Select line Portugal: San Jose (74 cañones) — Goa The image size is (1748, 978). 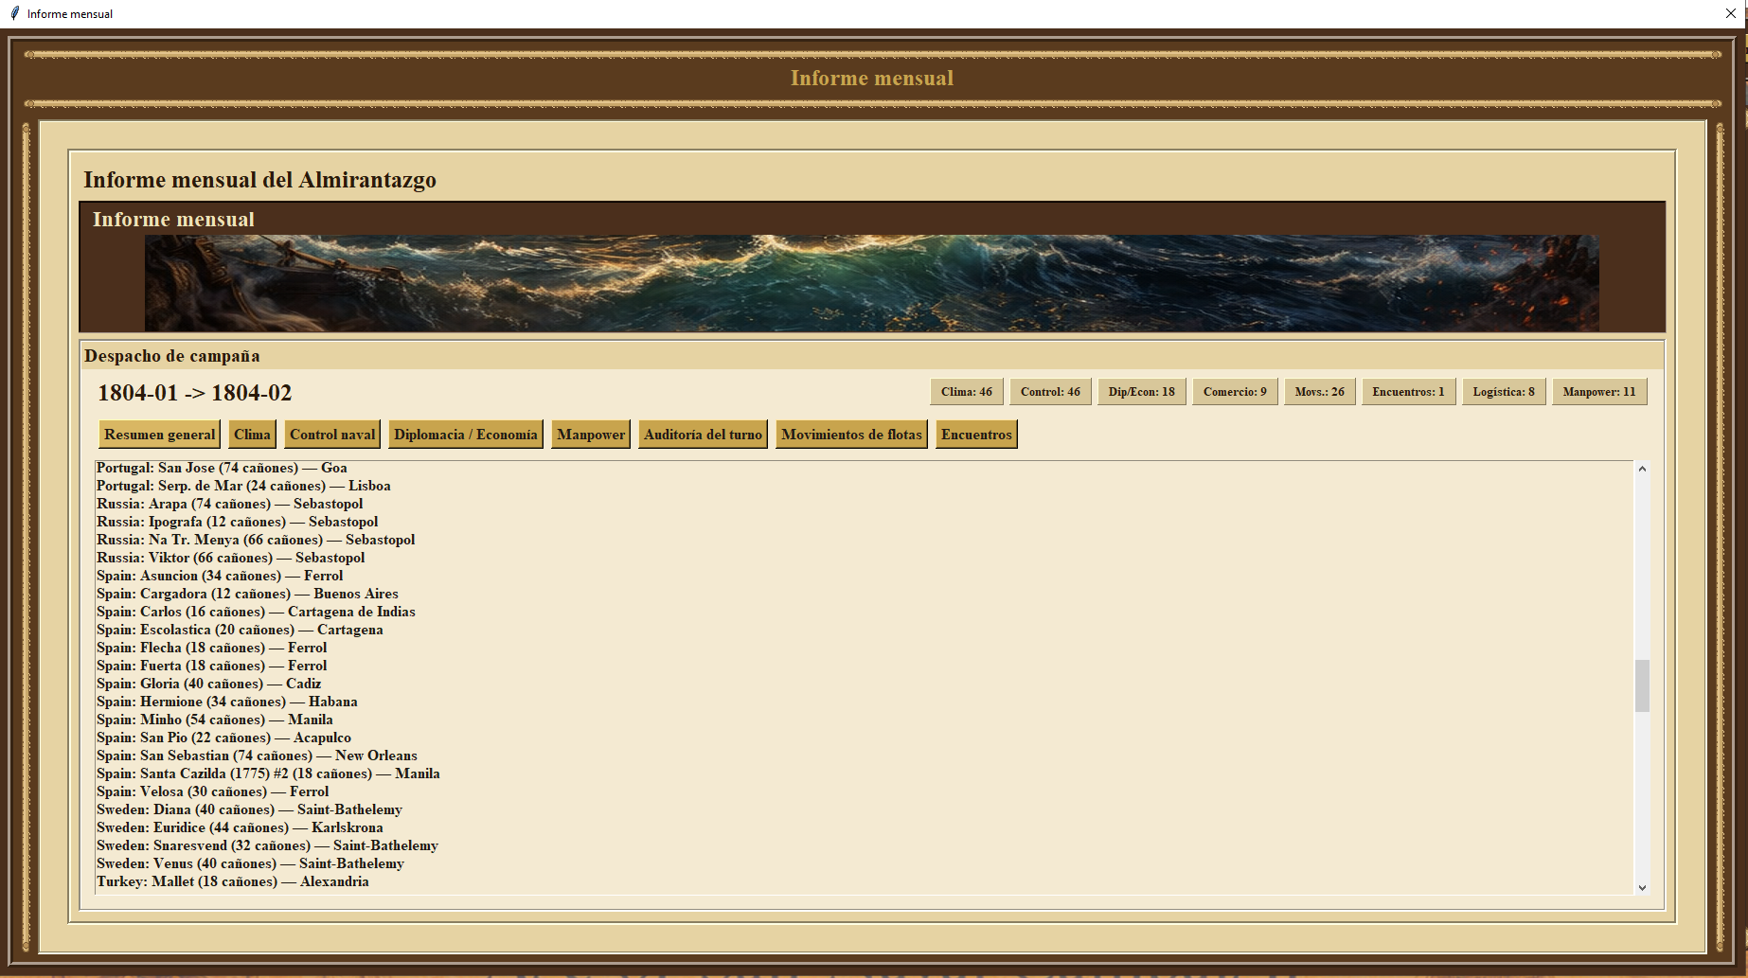point(222,468)
